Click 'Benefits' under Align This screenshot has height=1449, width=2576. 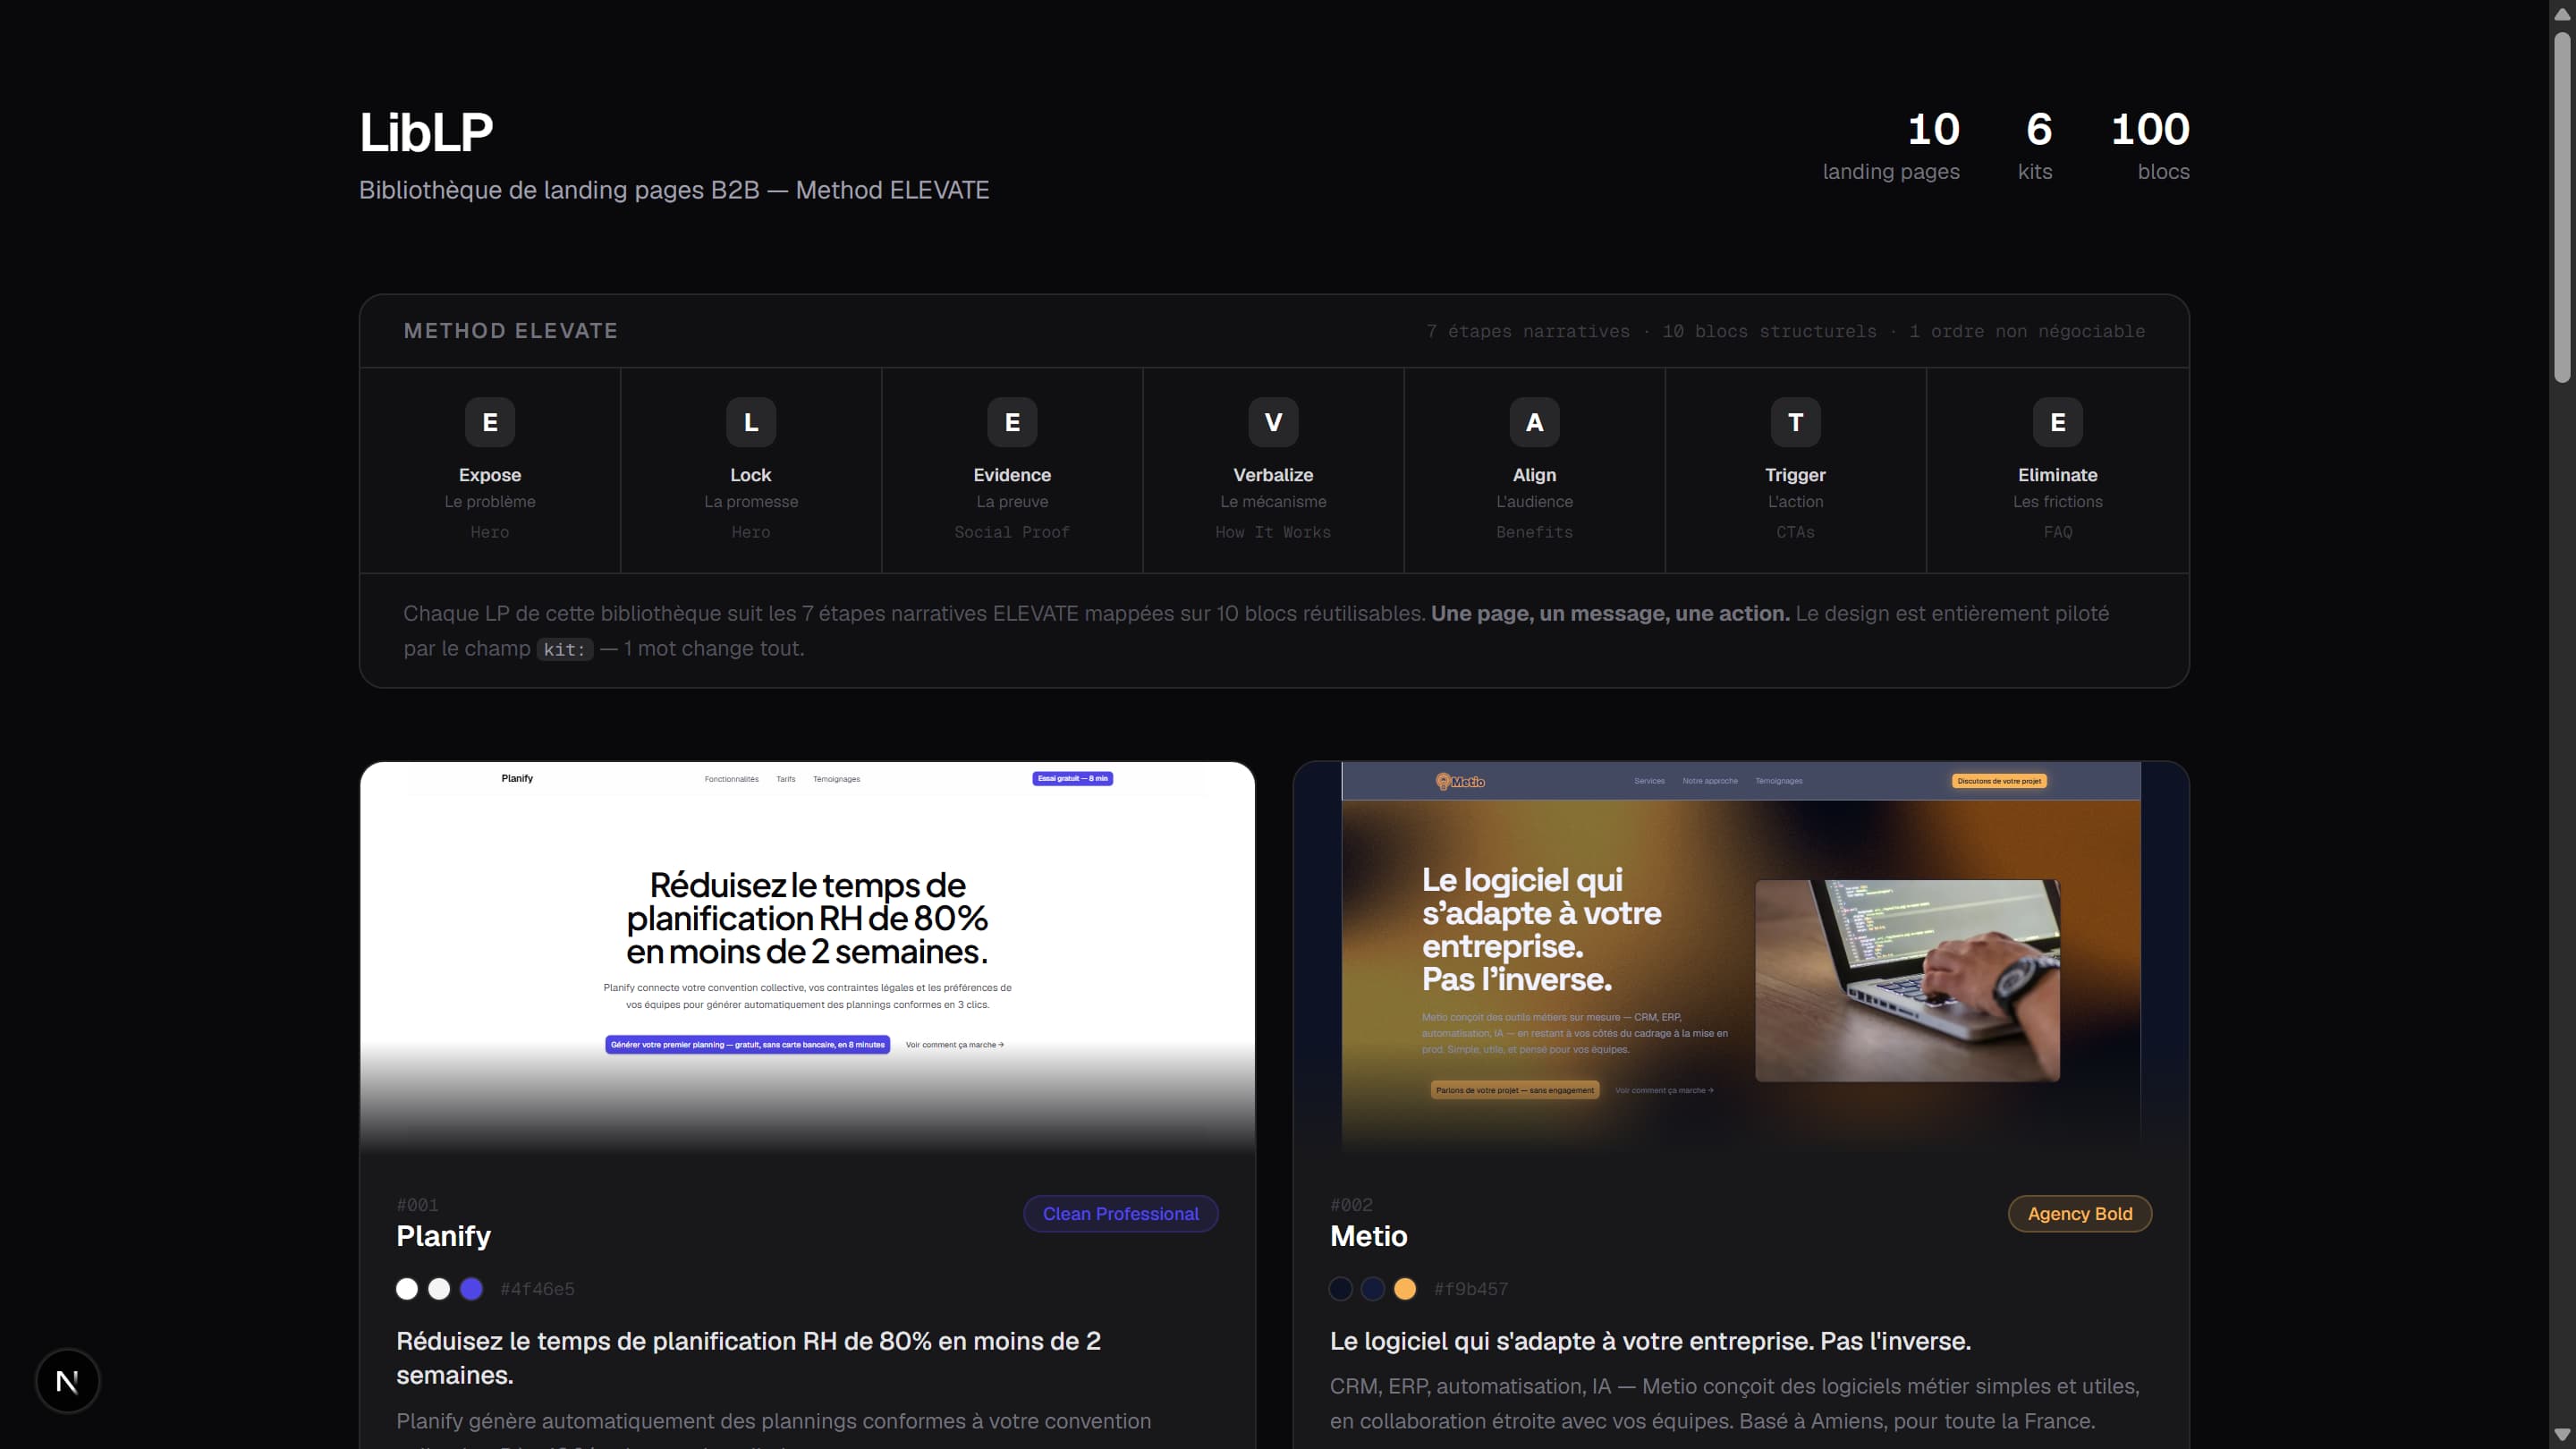click(x=1534, y=532)
